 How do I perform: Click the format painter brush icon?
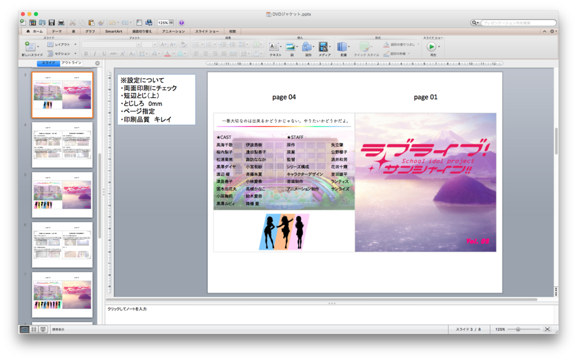(x=101, y=22)
